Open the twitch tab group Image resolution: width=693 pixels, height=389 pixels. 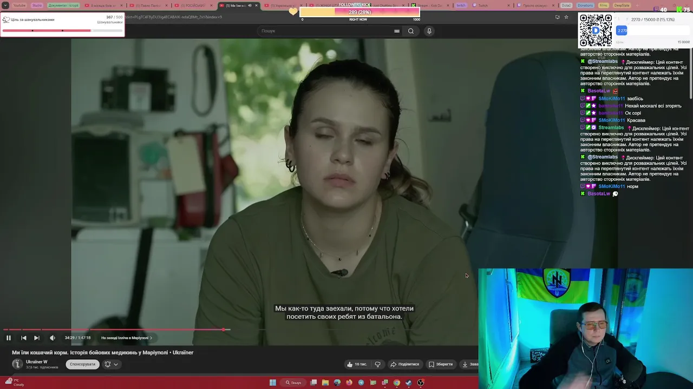pyautogui.click(x=461, y=5)
